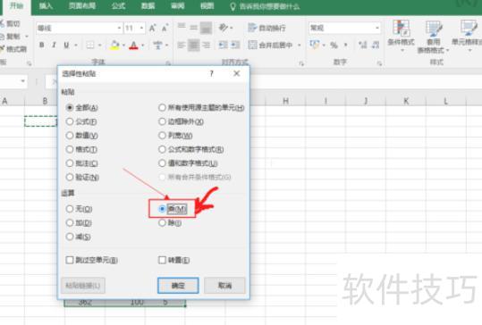Confirm with the OK (确定) button
The image size is (482, 325).
pyautogui.click(x=178, y=286)
